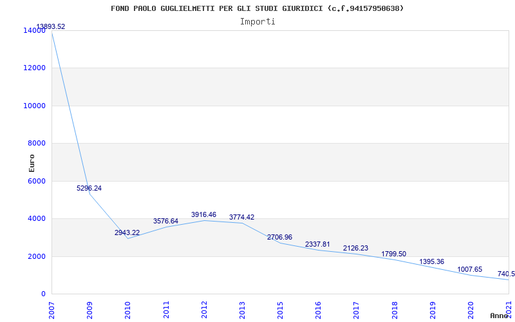Click the 8000 y-axis tick
This screenshot has width=515, height=322.
click(36, 143)
